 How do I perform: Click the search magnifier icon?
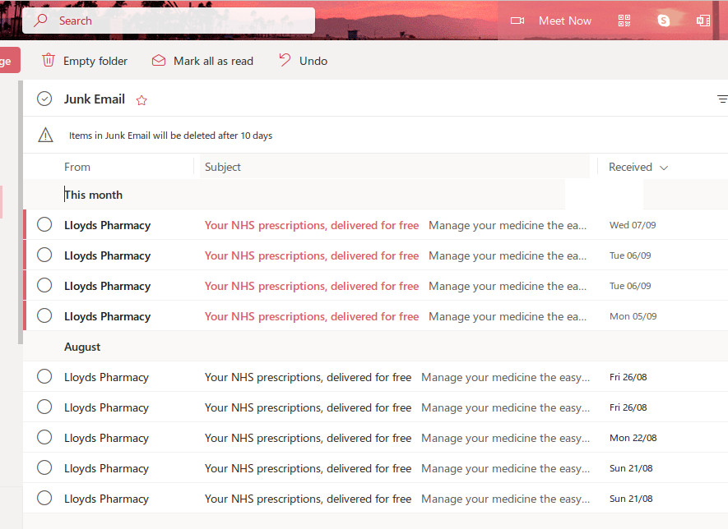click(x=41, y=21)
